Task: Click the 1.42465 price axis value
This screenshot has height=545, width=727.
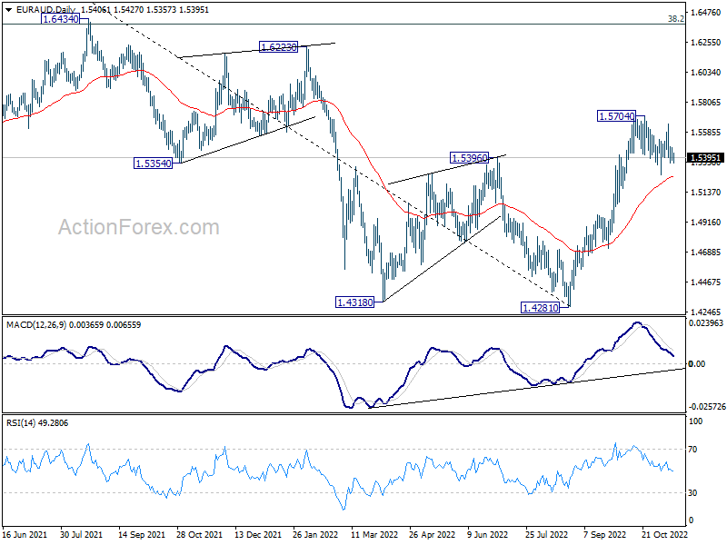Action: click(x=706, y=312)
